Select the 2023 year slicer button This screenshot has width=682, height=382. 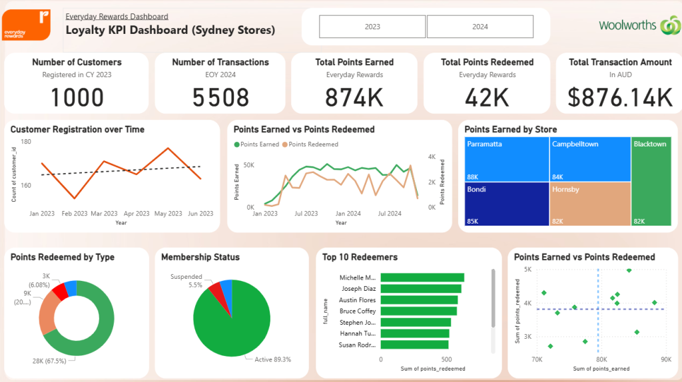tap(372, 27)
